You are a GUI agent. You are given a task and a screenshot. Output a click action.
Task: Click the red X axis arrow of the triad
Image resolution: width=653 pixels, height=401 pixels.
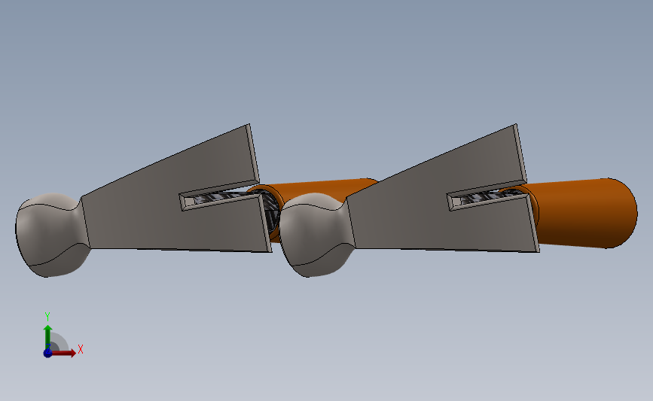point(63,353)
